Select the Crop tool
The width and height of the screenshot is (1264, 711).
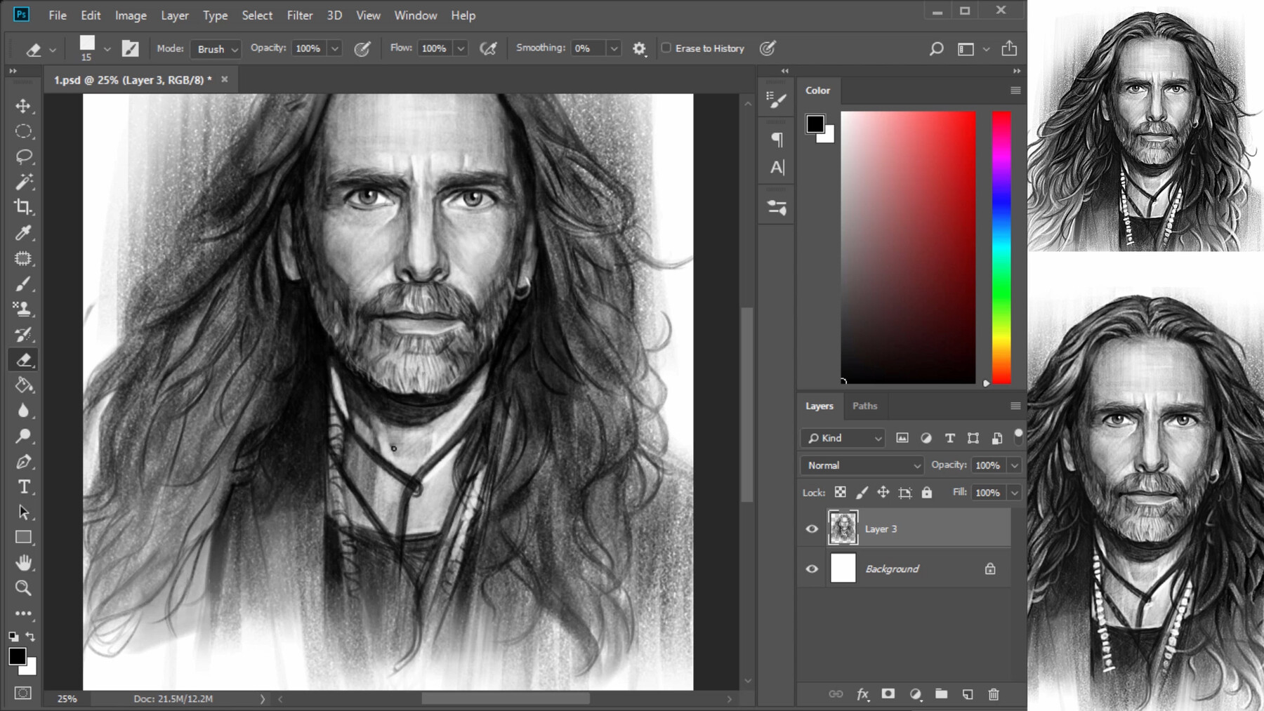click(23, 207)
